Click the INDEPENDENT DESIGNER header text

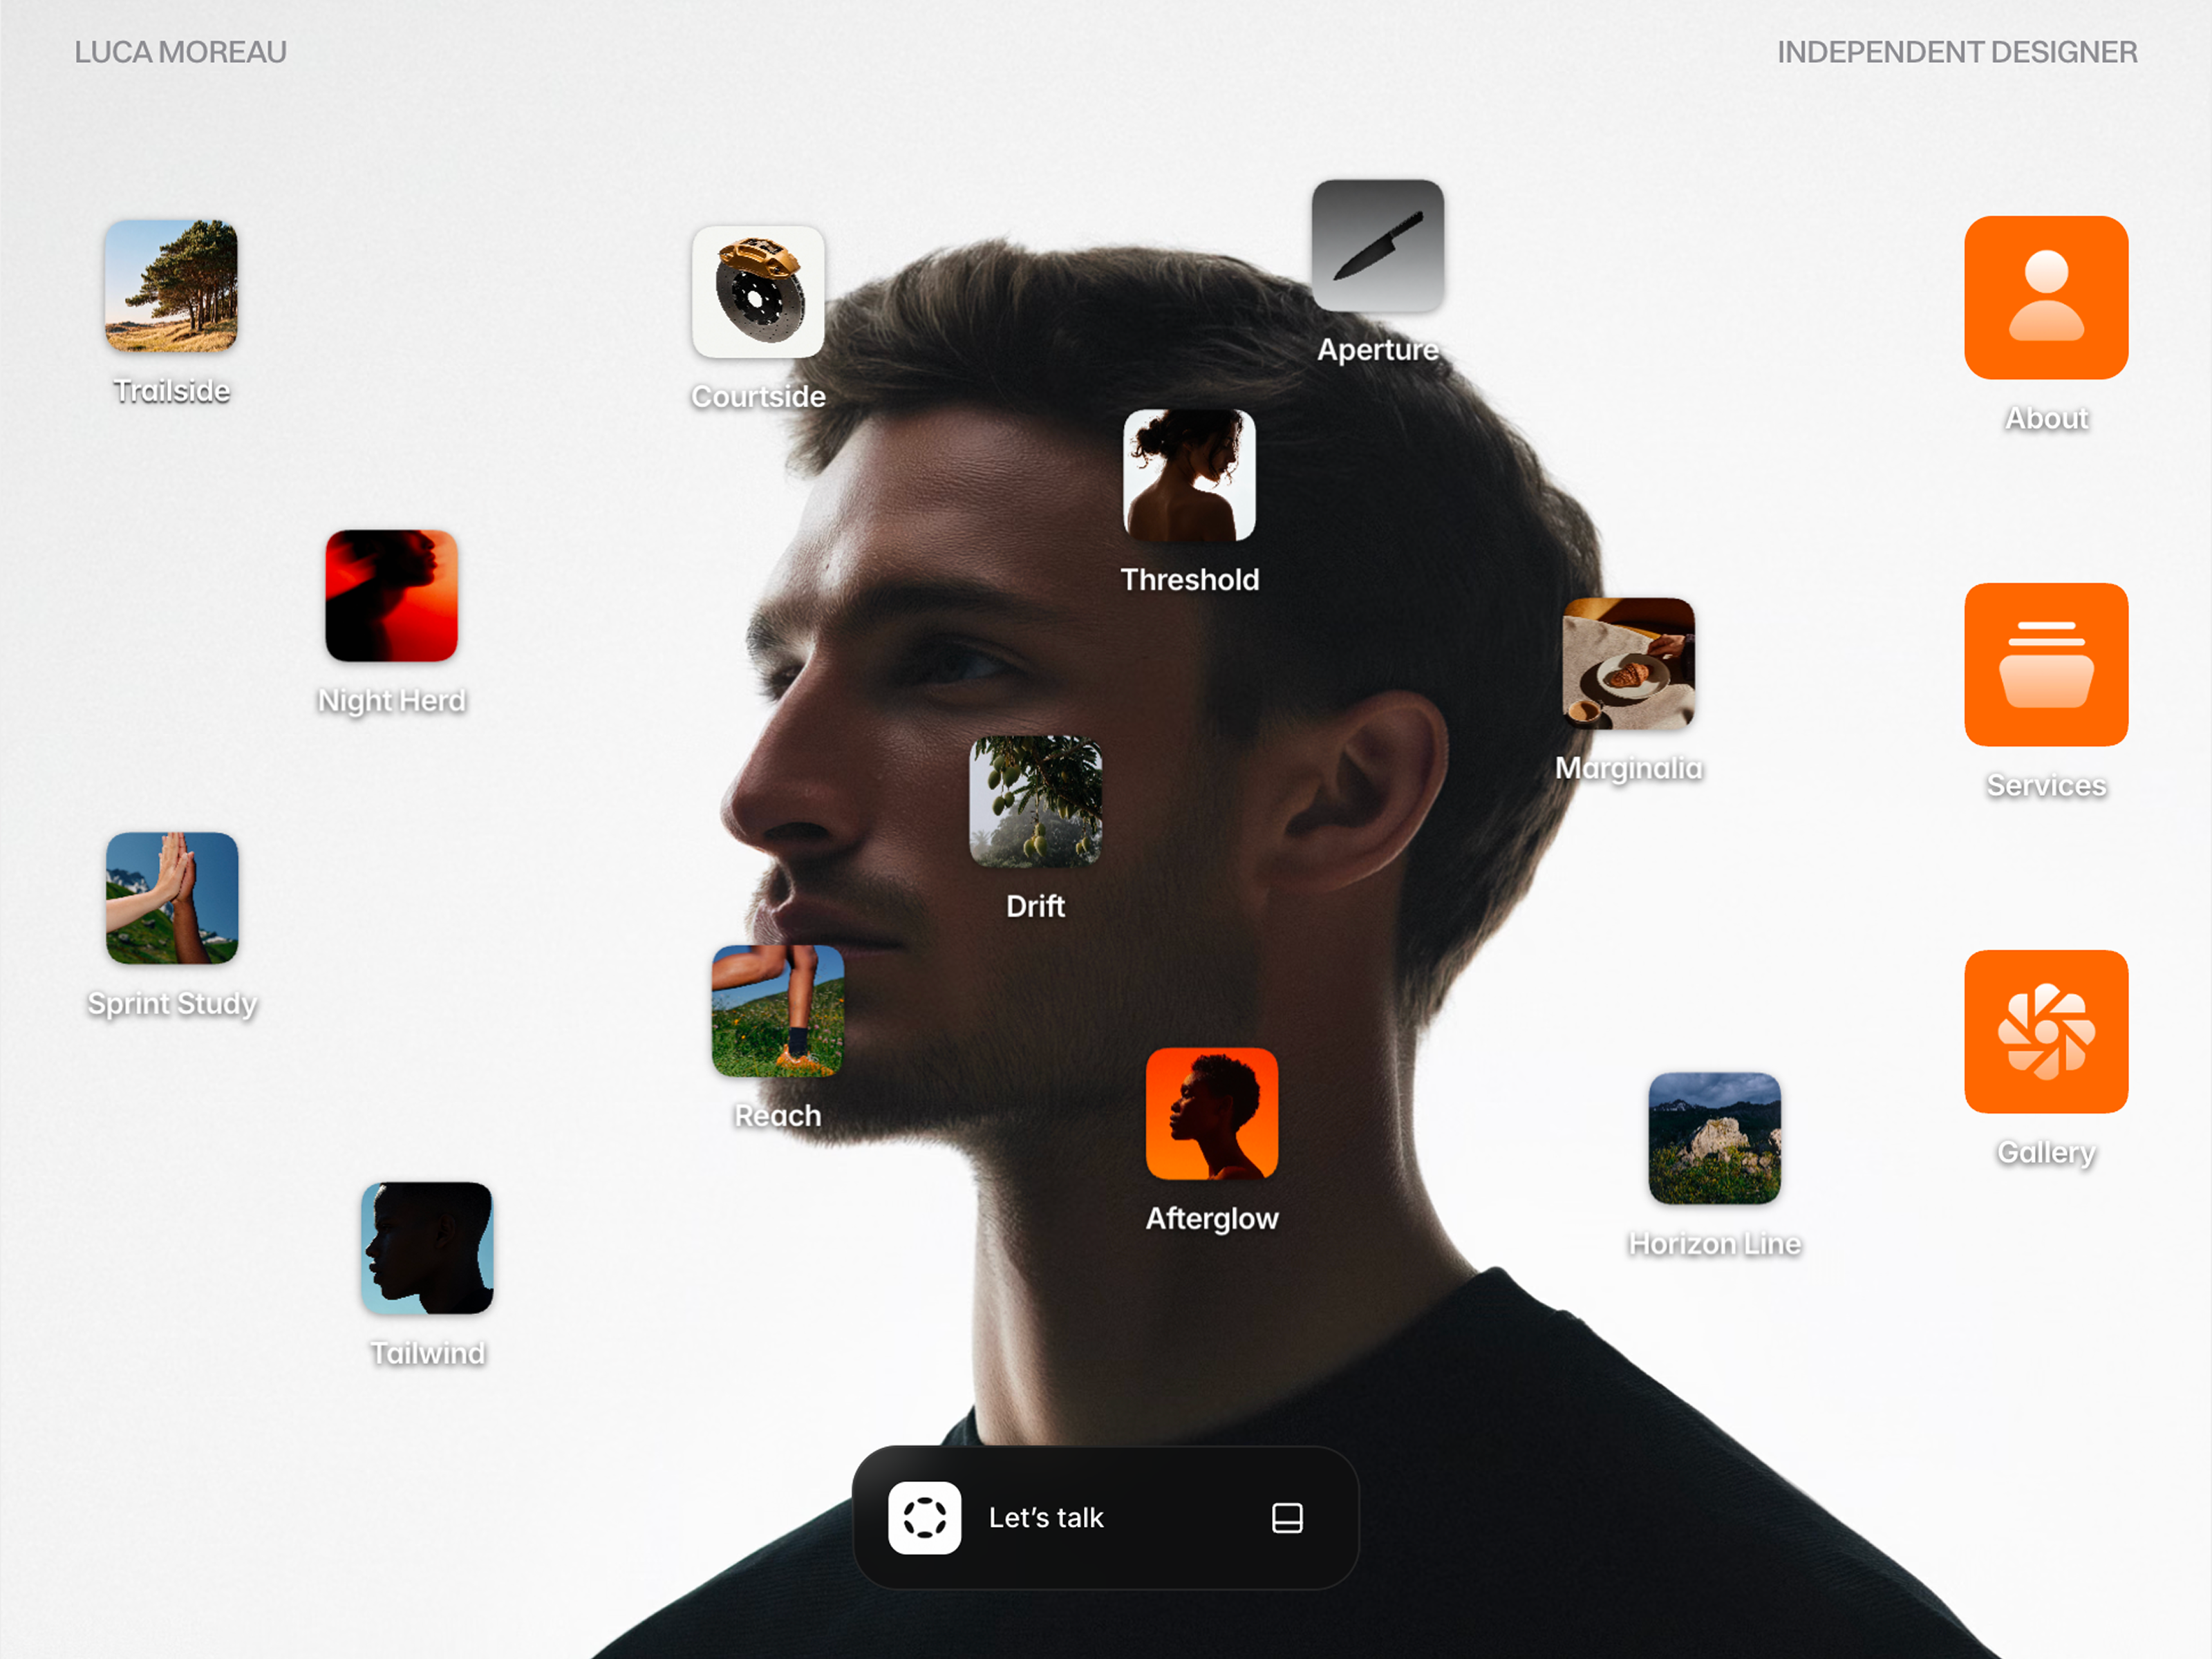point(1957,52)
